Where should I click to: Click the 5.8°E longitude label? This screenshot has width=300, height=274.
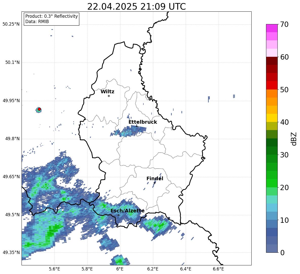point(87,269)
